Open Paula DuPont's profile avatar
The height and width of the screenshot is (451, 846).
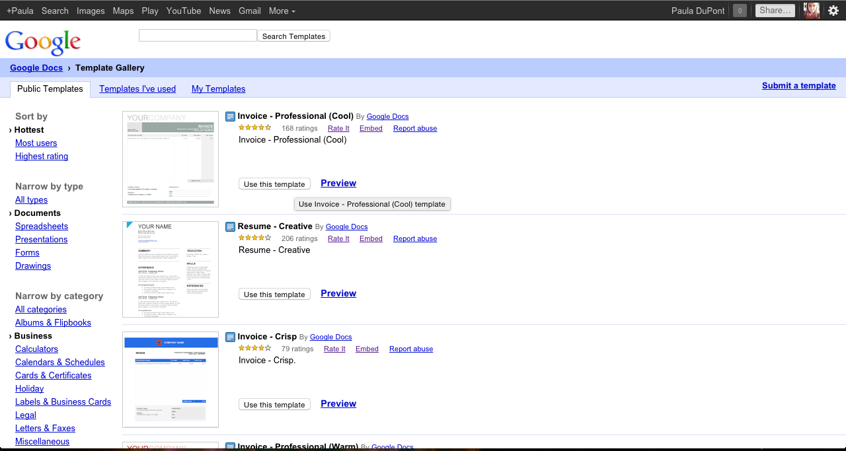(x=811, y=10)
